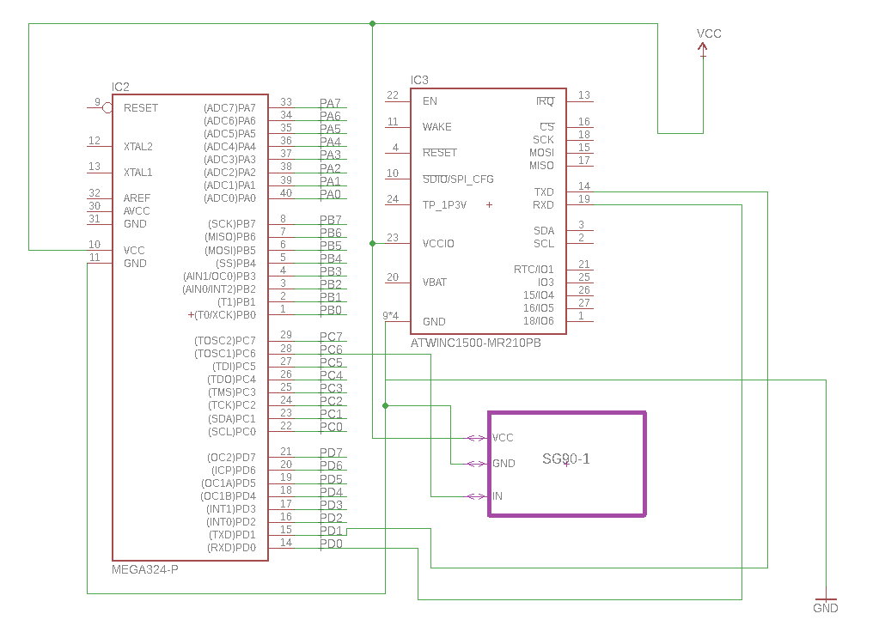Click the PC0 net label
The width and height of the screenshot is (885, 638).
(332, 427)
